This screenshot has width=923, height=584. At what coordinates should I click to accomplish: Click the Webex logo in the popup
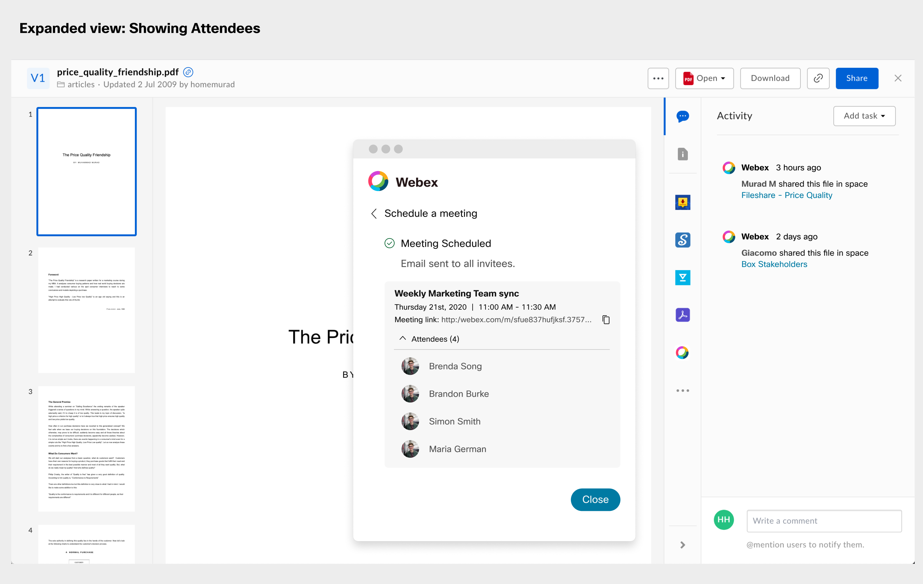[378, 181]
